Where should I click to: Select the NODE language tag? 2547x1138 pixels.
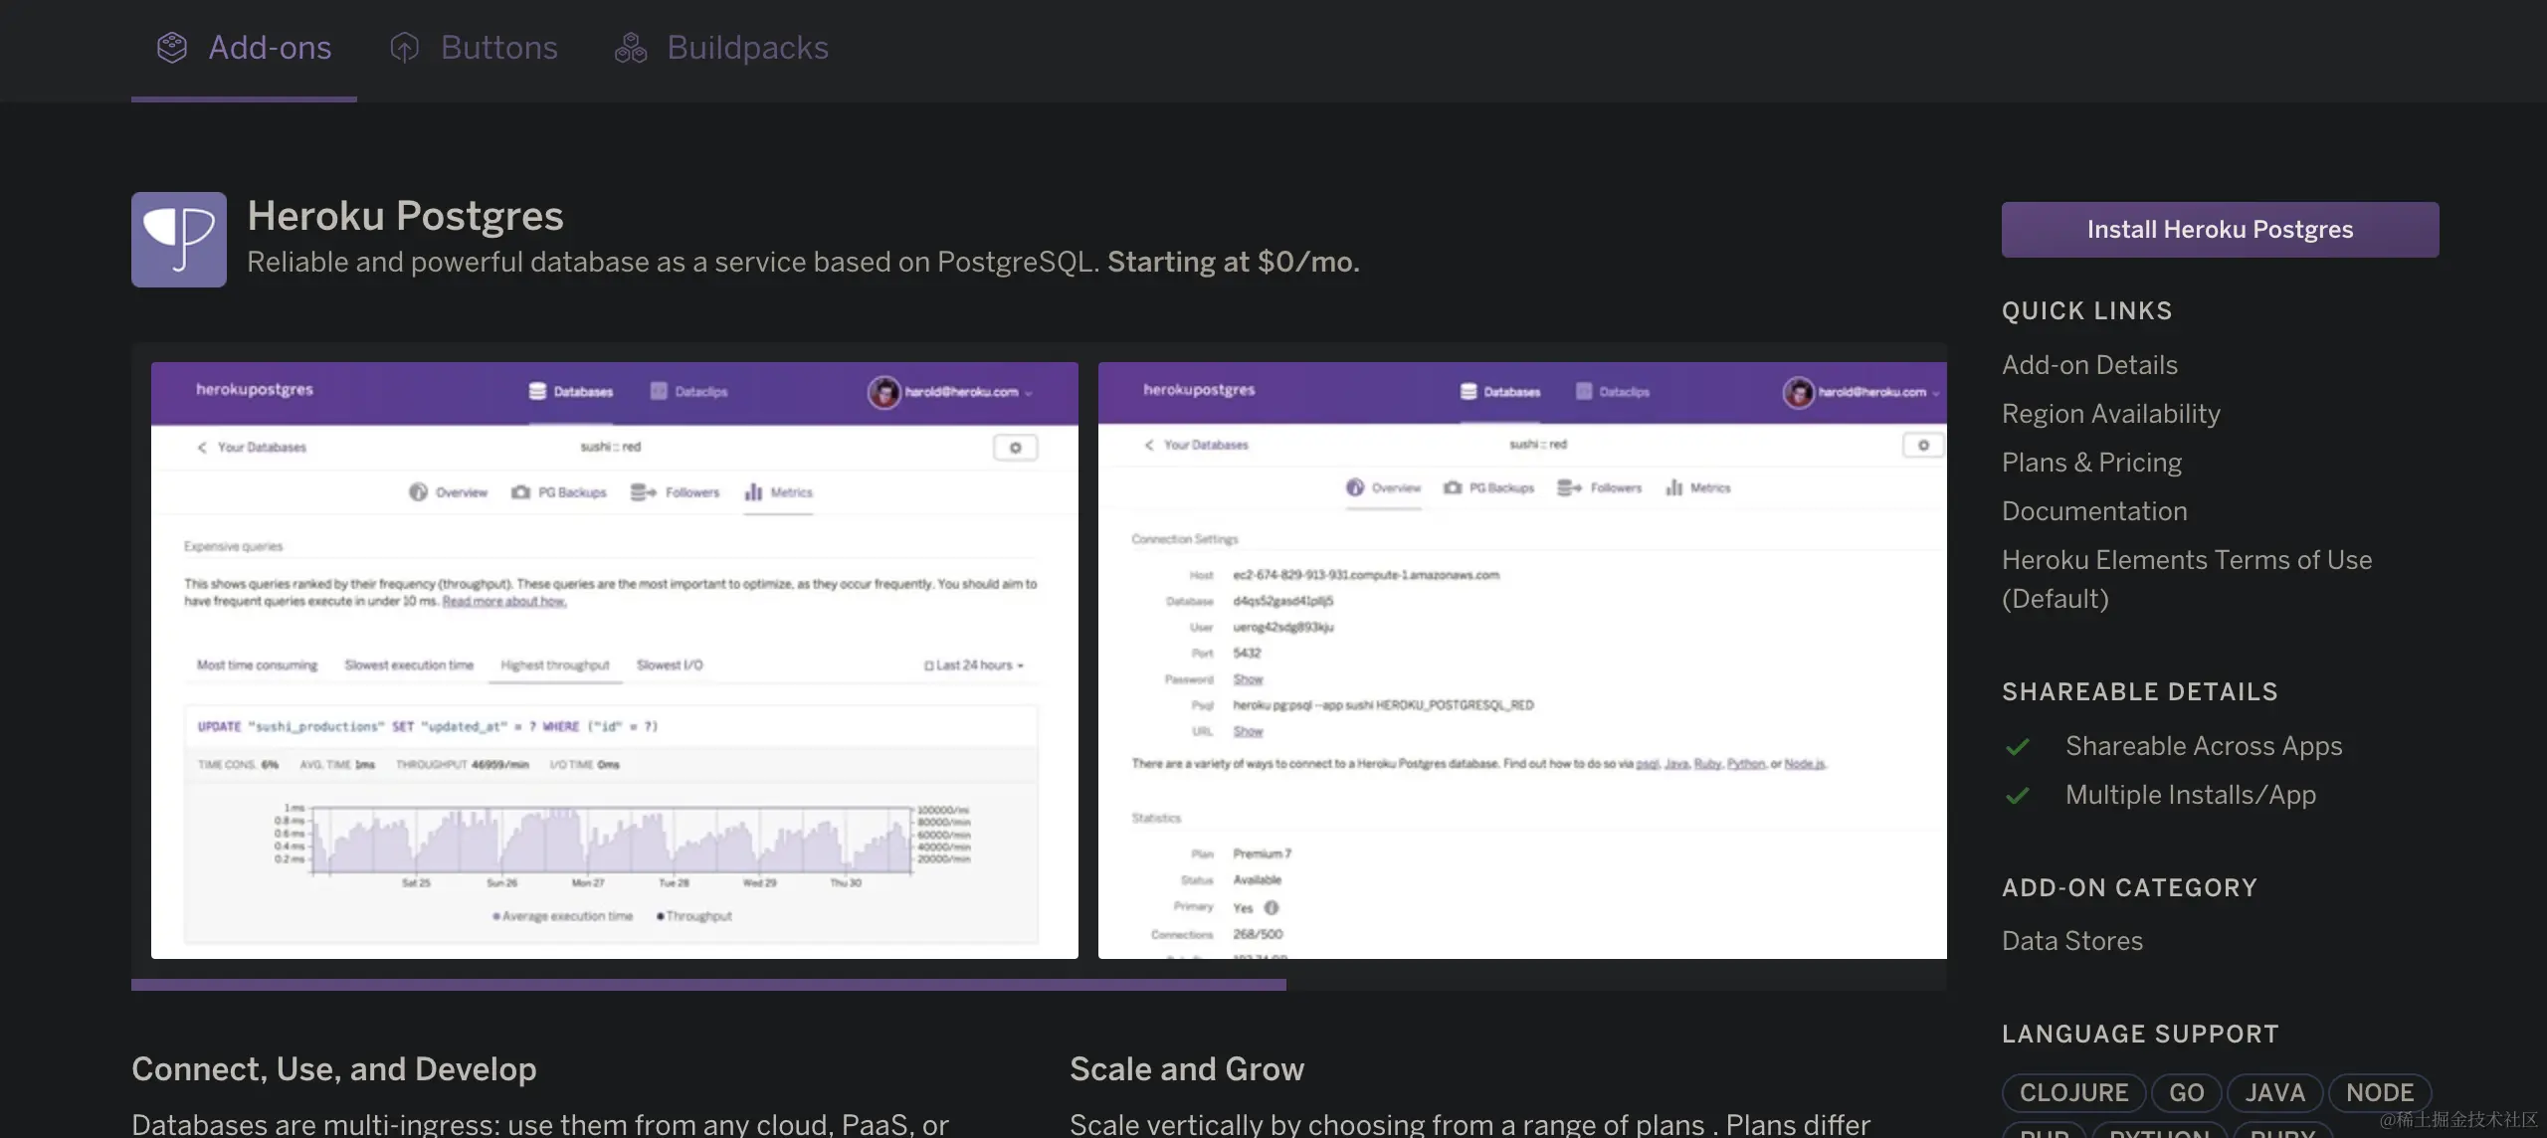point(2379,1093)
